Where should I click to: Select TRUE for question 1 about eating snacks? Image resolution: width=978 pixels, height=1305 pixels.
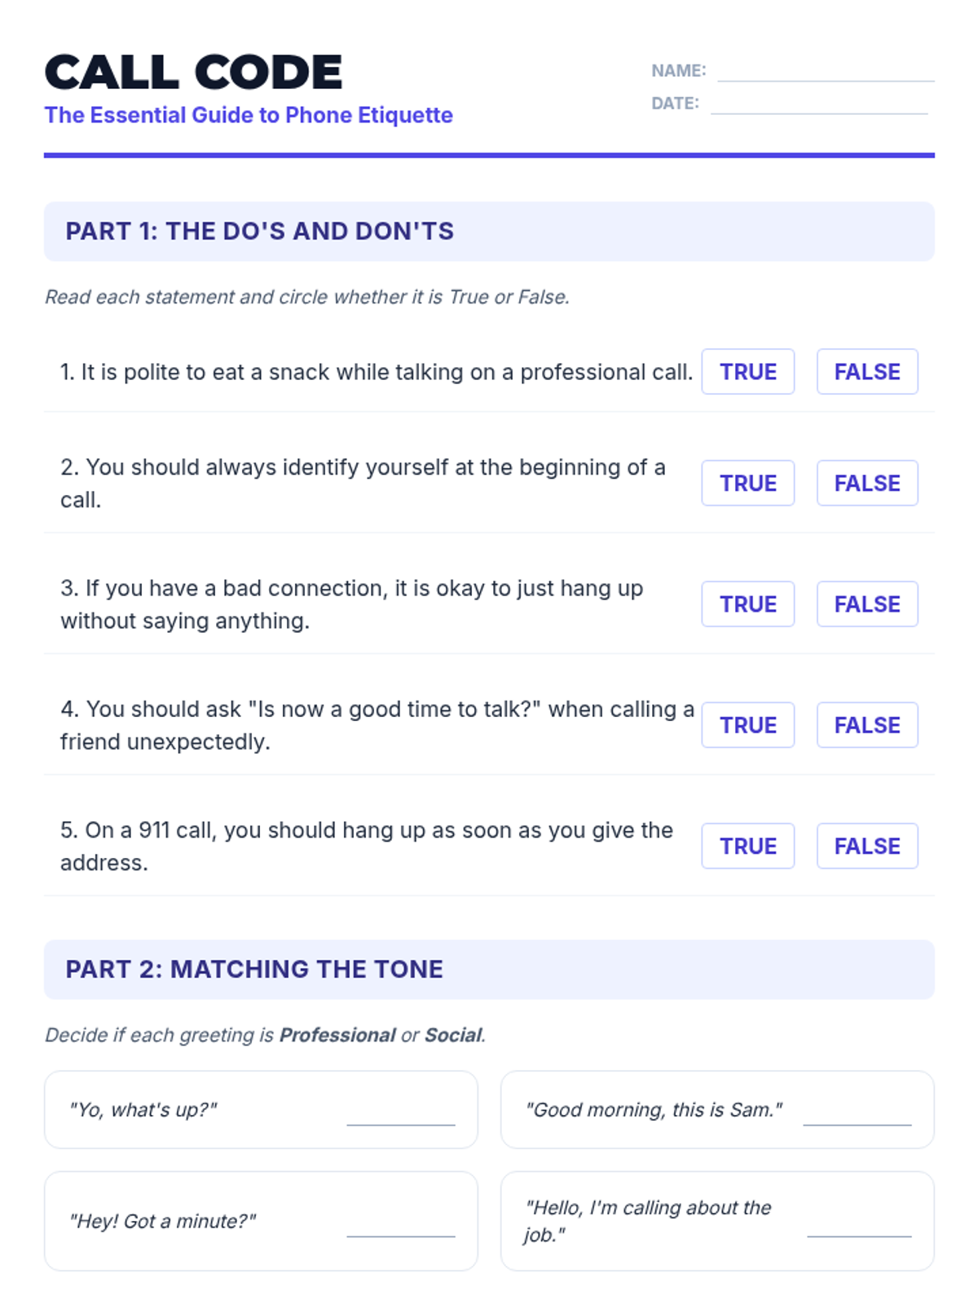tap(747, 372)
